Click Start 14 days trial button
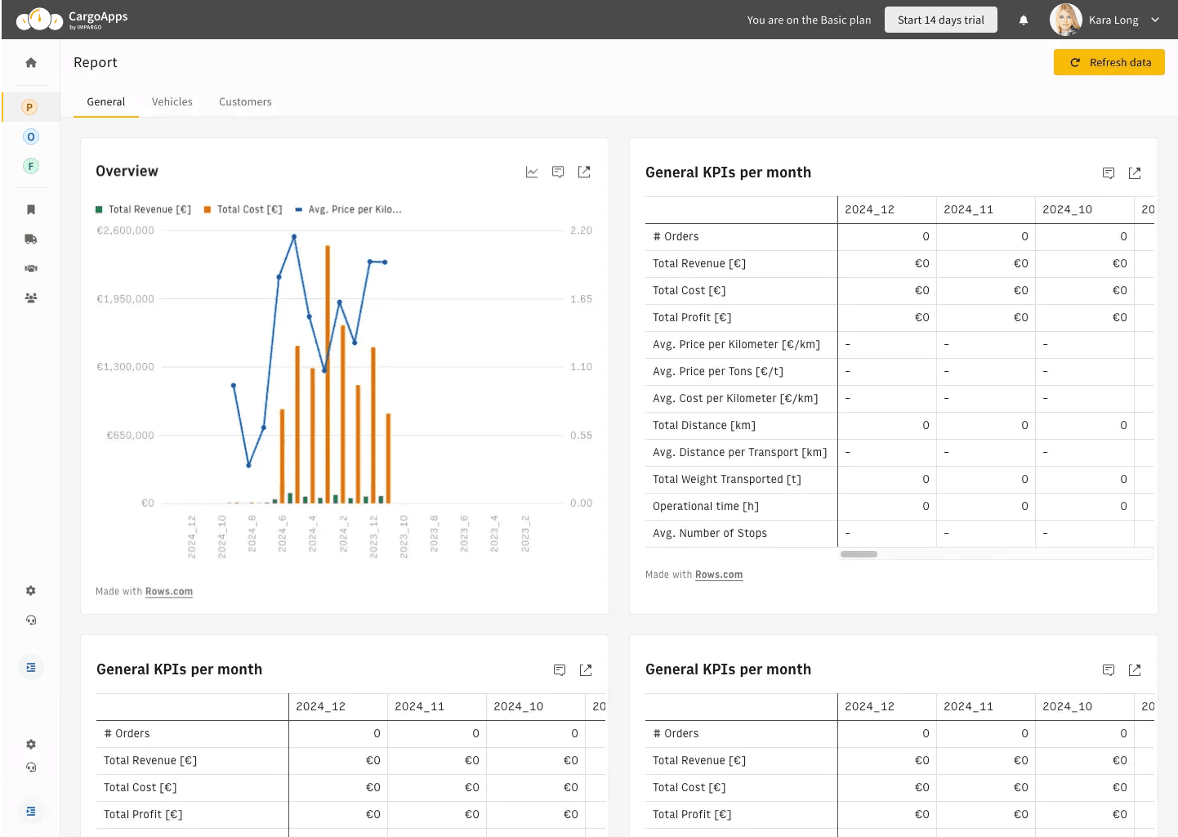1178x837 pixels. tap(941, 20)
